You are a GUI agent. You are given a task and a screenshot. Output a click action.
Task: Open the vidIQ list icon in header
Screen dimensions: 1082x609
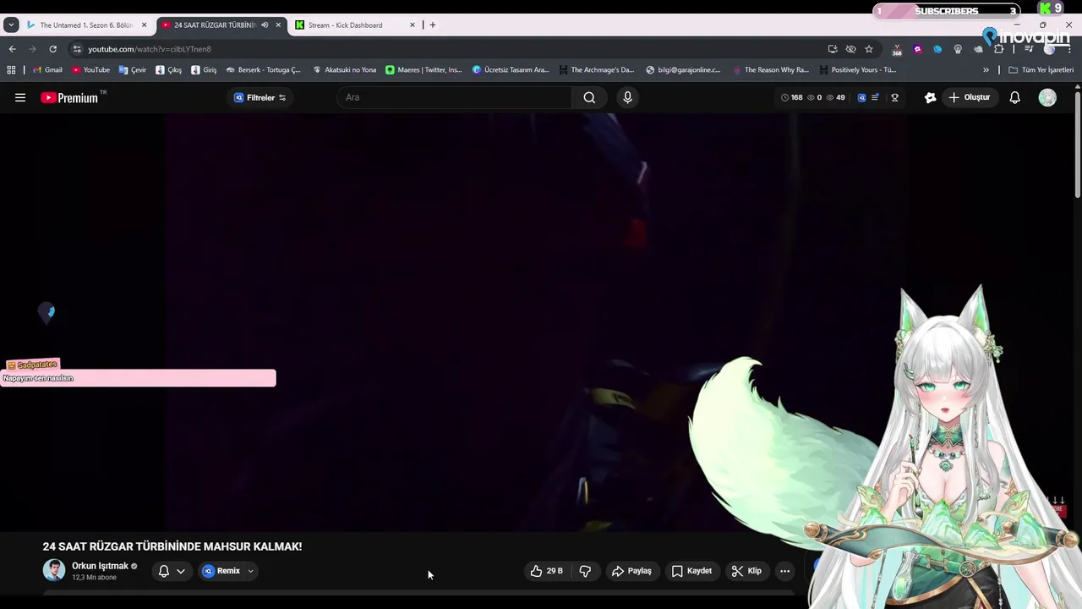coord(875,97)
